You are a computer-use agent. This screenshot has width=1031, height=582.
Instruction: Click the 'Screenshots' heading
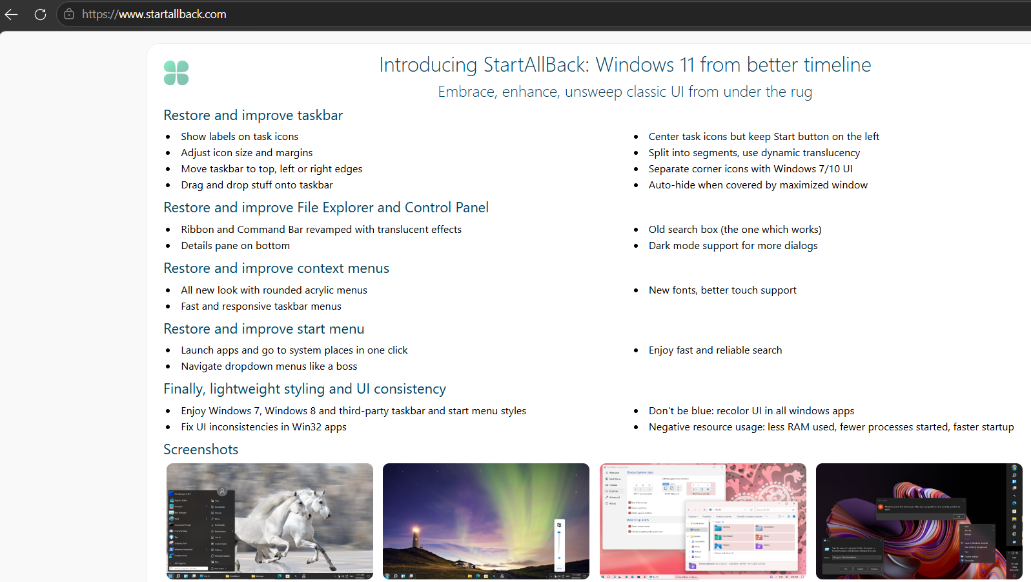[x=201, y=450]
